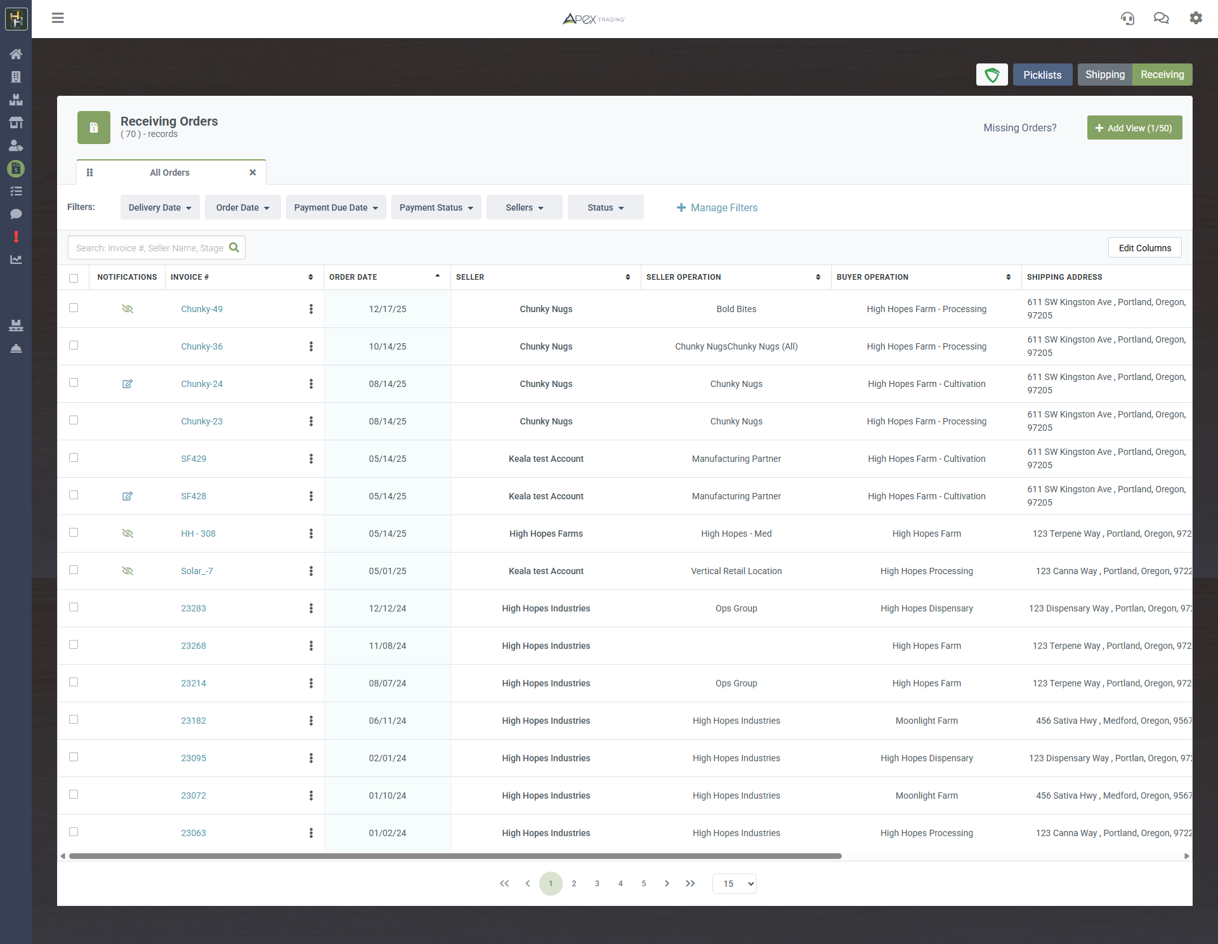Click the horizontal table scrollbar

[455, 856]
